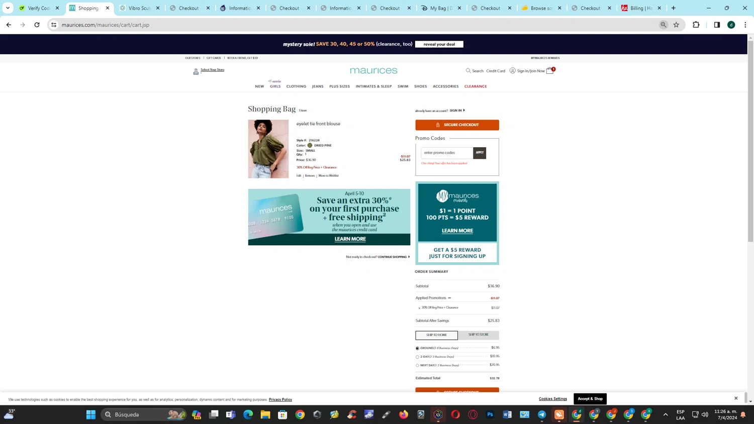Click the reveal your deal button
This screenshot has height=424, width=754.
click(x=439, y=44)
